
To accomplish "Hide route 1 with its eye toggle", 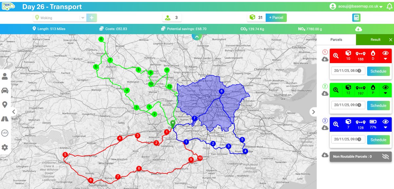I will (385, 53).
